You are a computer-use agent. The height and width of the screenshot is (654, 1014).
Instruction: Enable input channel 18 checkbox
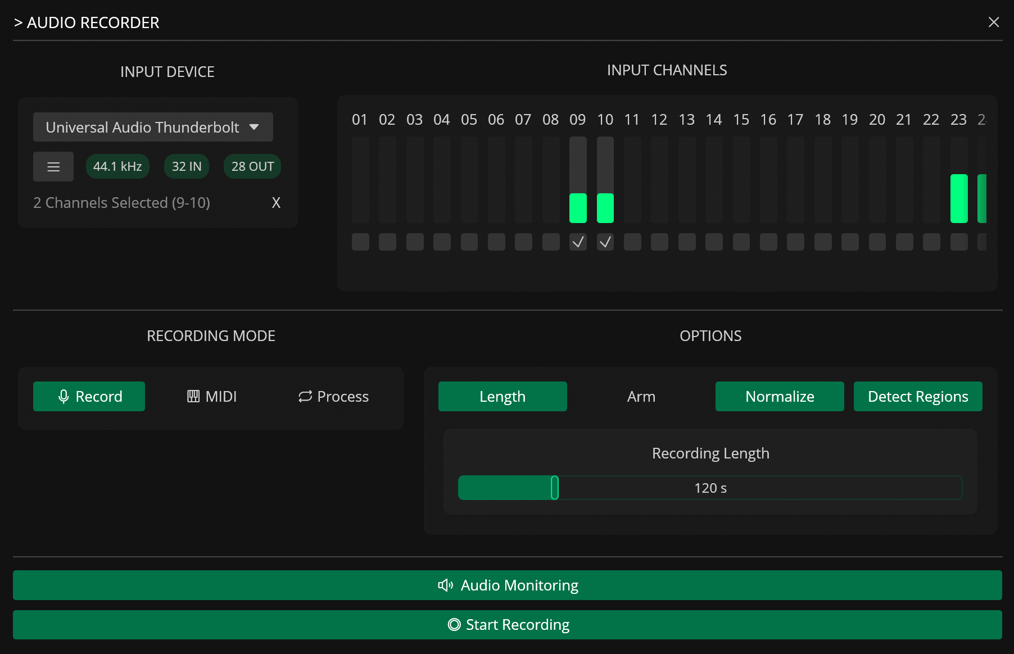tap(823, 242)
